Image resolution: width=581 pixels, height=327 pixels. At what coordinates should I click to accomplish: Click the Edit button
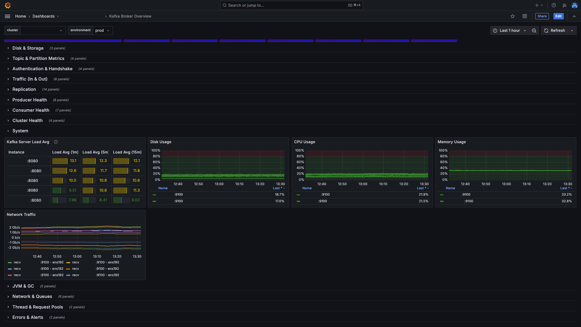click(x=558, y=16)
